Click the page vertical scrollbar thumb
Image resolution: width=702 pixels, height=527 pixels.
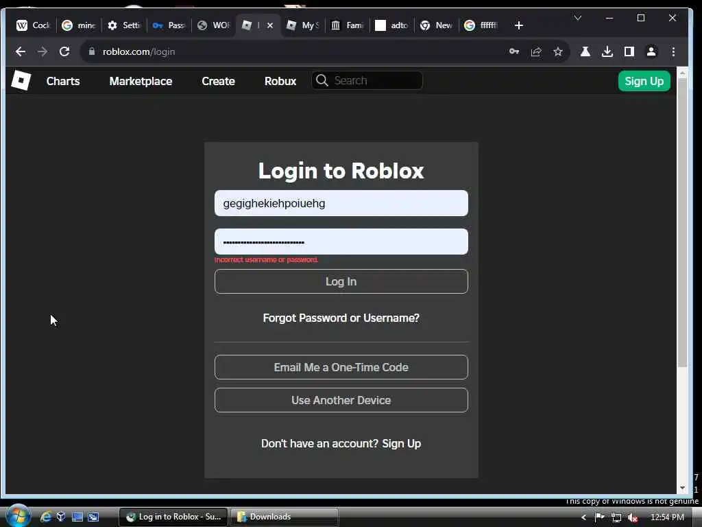[682, 223]
